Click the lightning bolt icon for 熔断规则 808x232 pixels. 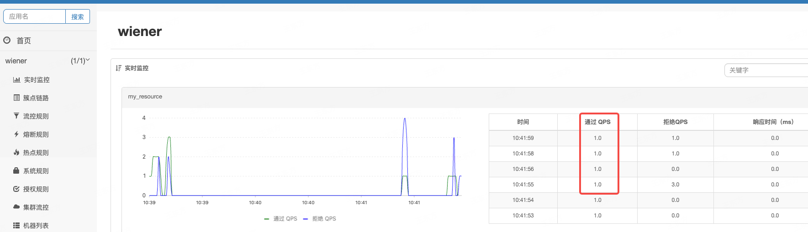click(16, 134)
